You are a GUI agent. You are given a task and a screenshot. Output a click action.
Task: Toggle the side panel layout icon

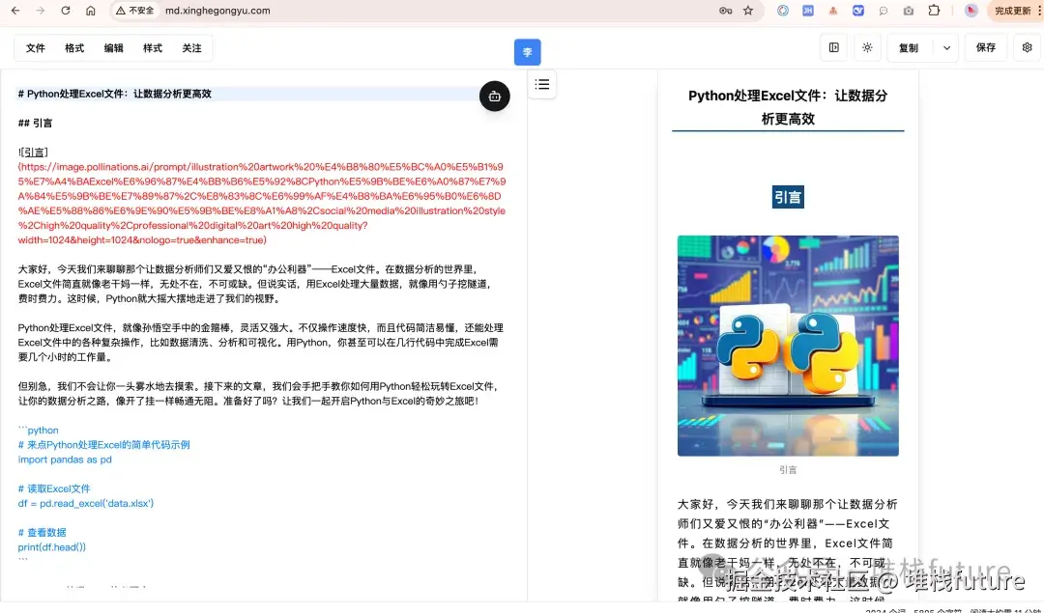click(x=833, y=48)
